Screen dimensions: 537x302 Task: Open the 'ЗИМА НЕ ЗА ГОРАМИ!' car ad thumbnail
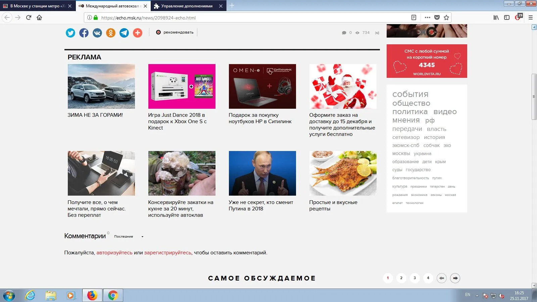tap(101, 86)
